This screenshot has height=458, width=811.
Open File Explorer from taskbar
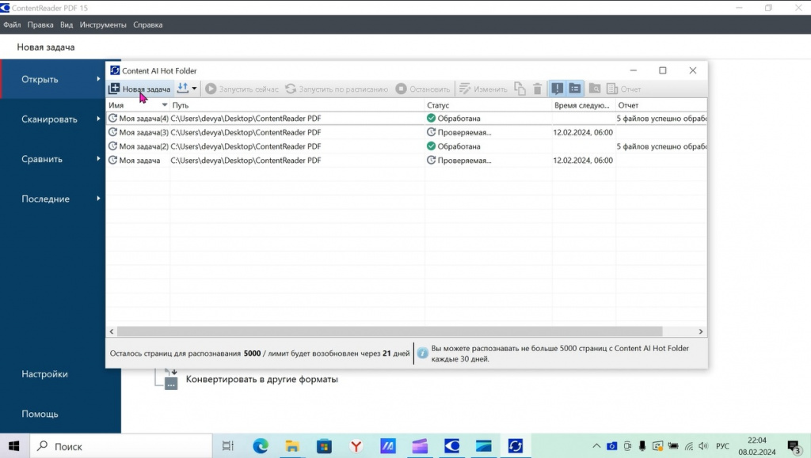[292, 446]
